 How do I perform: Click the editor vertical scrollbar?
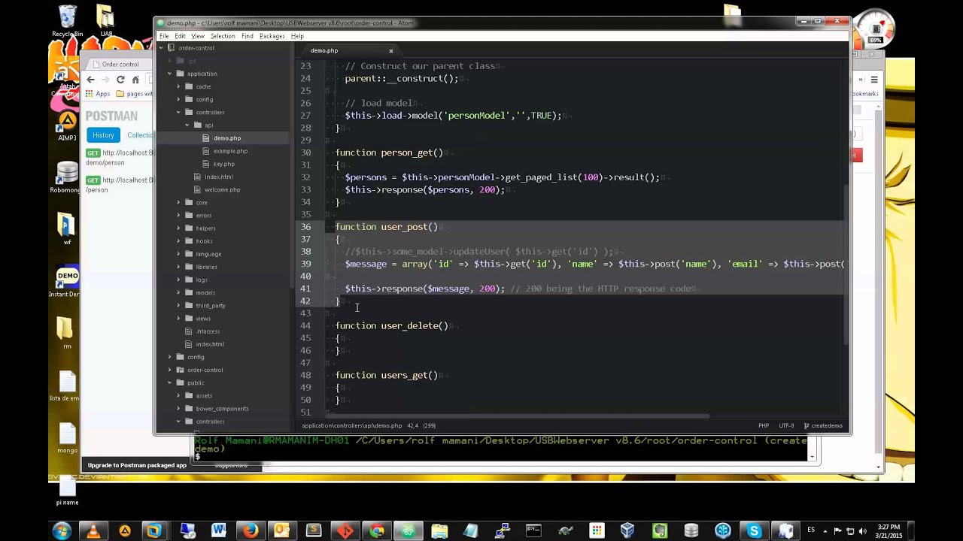coord(847,264)
